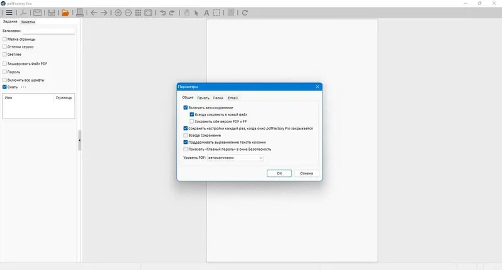Switch to the Общие tab
502x270 pixels.
coord(188,97)
